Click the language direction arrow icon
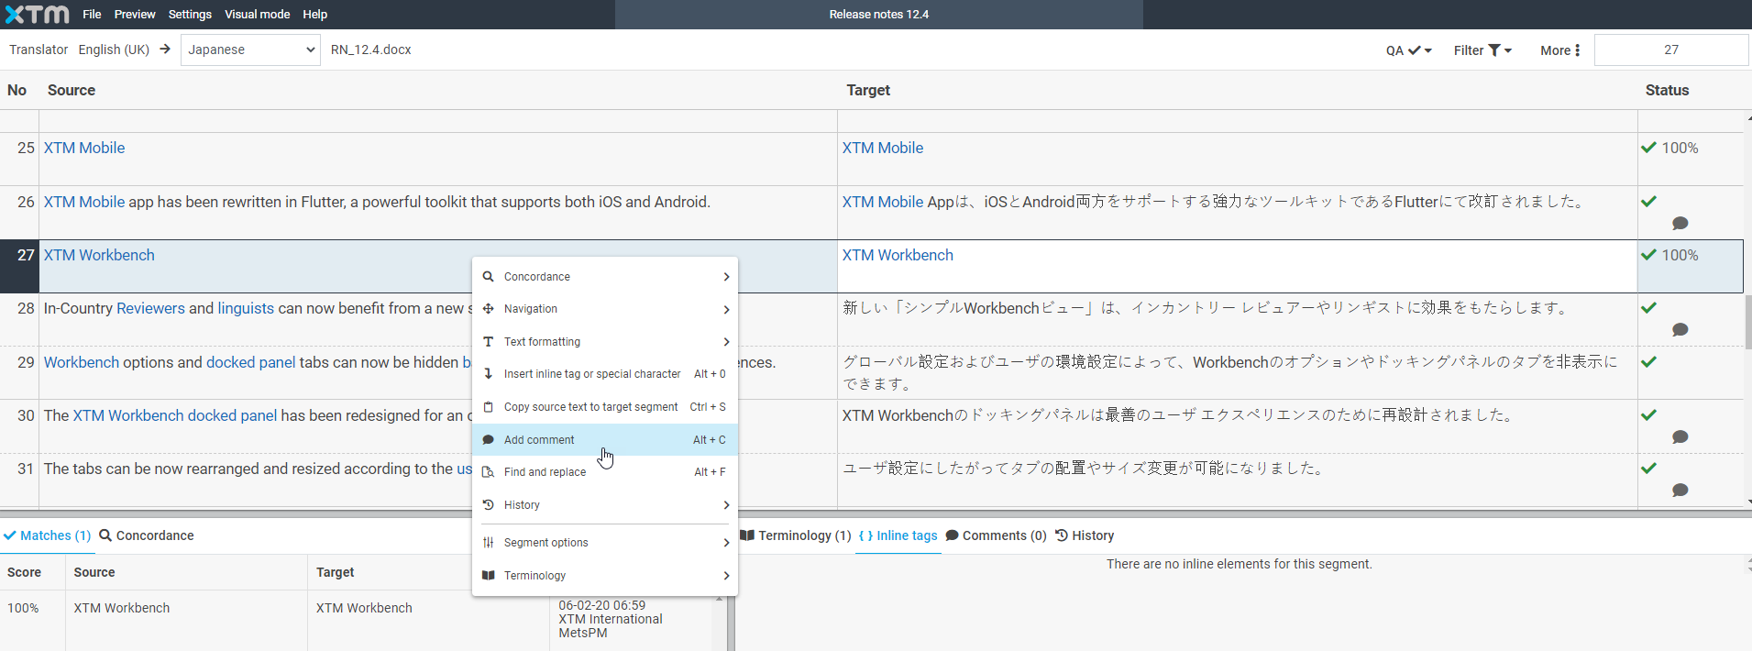 [x=165, y=50]
